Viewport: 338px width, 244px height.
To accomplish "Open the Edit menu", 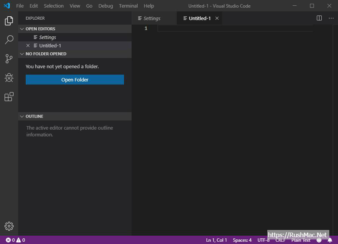I will 34,6.
